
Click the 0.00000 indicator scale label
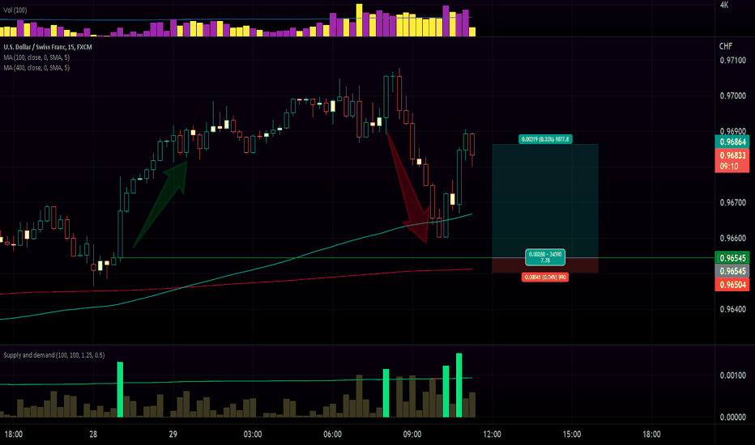(x=733, y=417)
